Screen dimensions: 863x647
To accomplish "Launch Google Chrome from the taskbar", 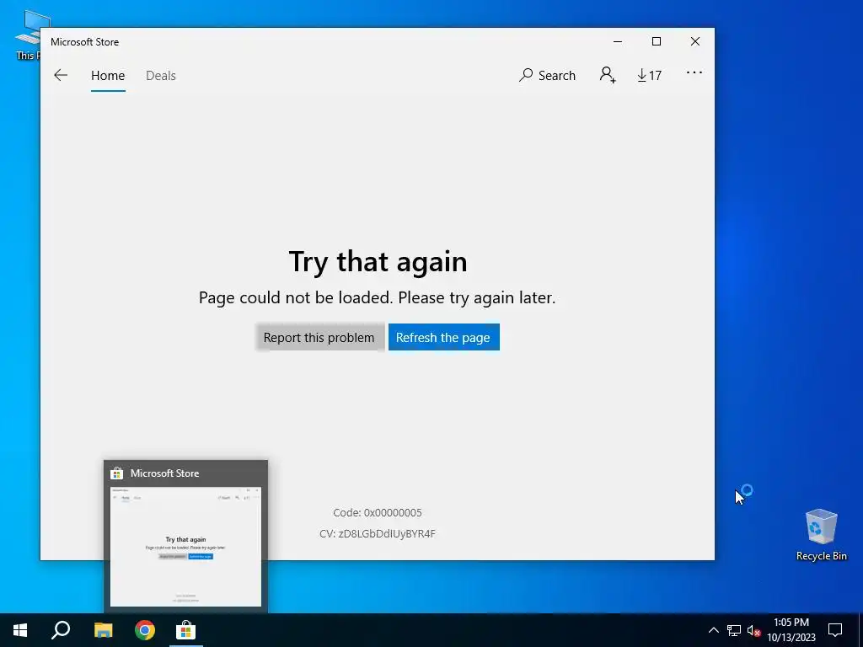I will pos(145,630).
